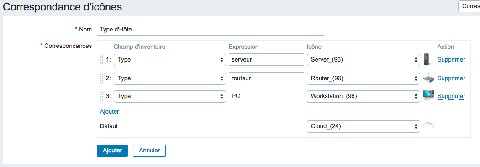
Task: Grab the drag handle of row 3
Action: [x=102, y=96]
